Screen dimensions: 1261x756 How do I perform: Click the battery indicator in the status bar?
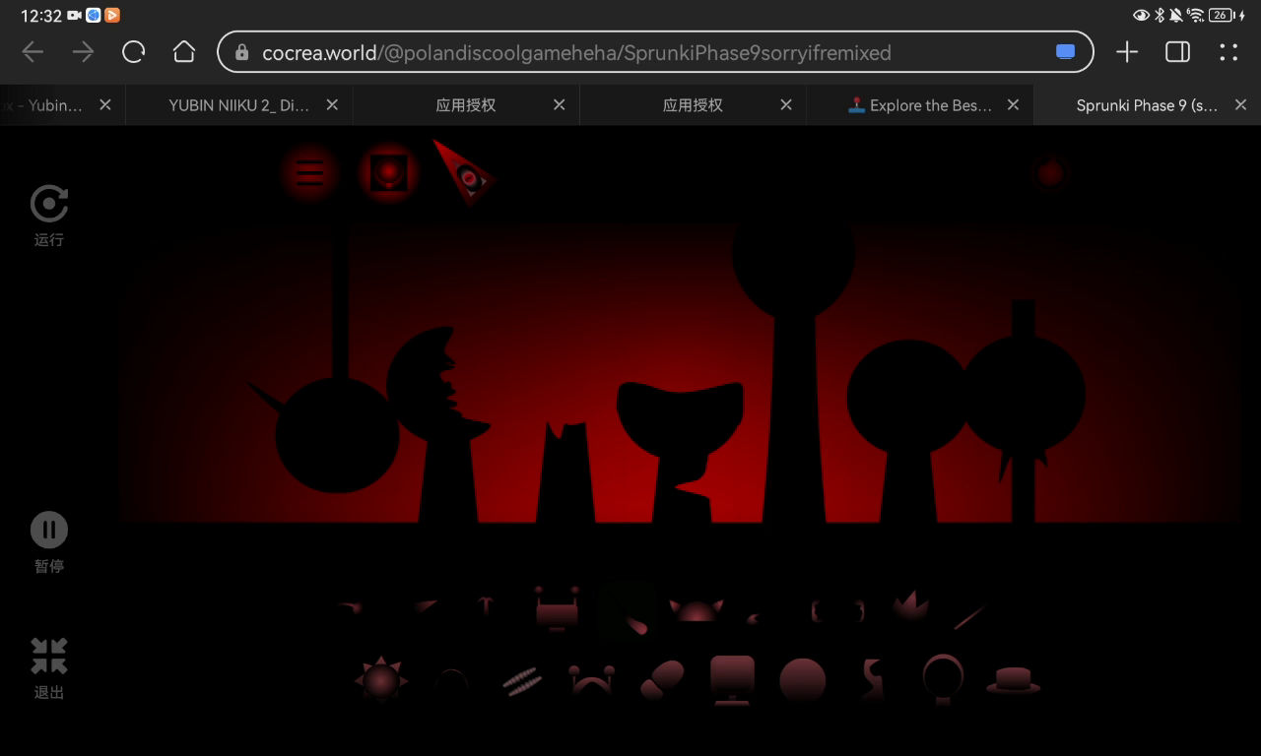(1224, 15)
